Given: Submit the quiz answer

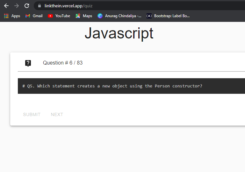Looking at the screenshot, I should 32,114.
